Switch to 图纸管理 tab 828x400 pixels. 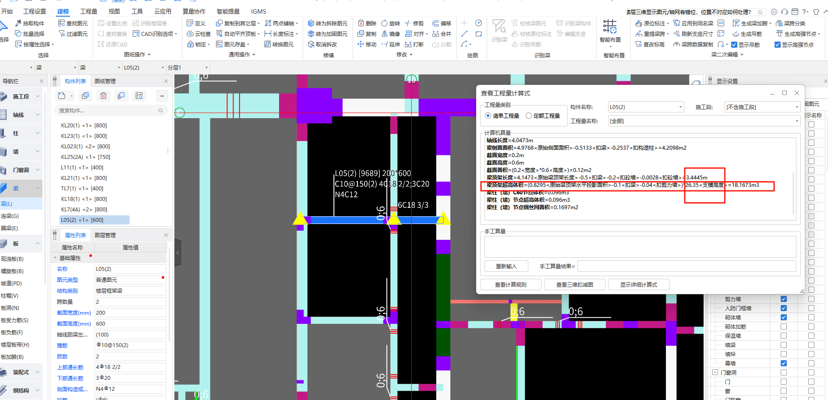105,81
